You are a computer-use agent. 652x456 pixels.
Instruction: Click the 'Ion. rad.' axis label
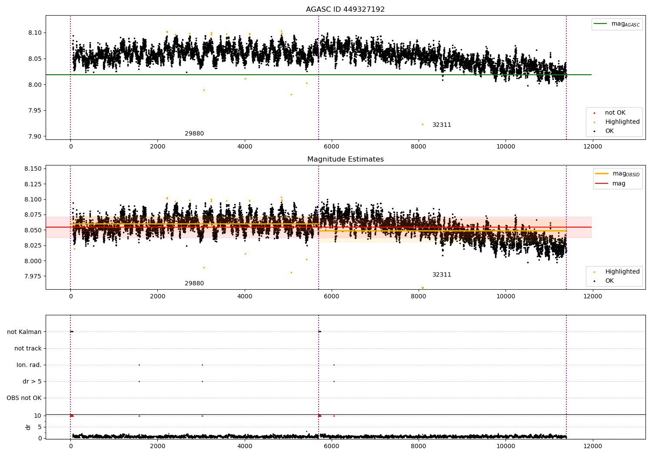(29, 365)
